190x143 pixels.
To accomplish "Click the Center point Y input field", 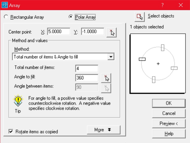I will pos(92,32).
